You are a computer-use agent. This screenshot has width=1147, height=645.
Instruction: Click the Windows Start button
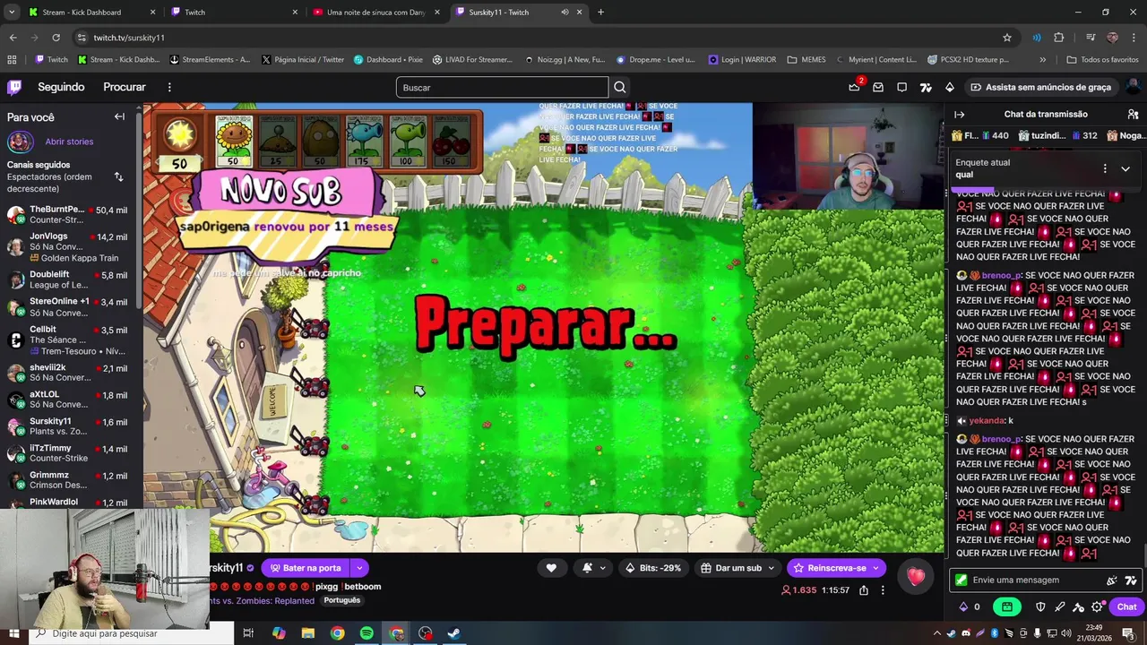tap(13, 633)
